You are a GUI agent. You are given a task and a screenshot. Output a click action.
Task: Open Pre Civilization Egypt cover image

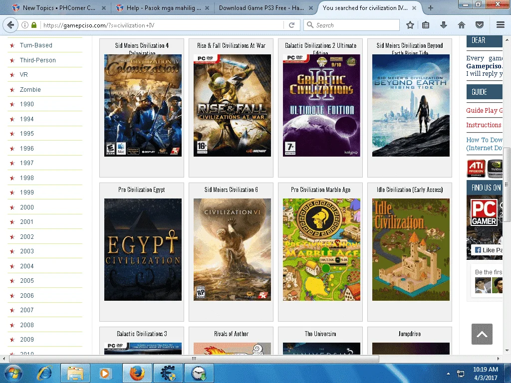pyautogui.click(x=143, y=249)
